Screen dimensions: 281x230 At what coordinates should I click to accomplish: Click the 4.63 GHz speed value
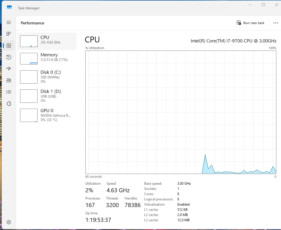pyautogui.click(x=118, y=190)
